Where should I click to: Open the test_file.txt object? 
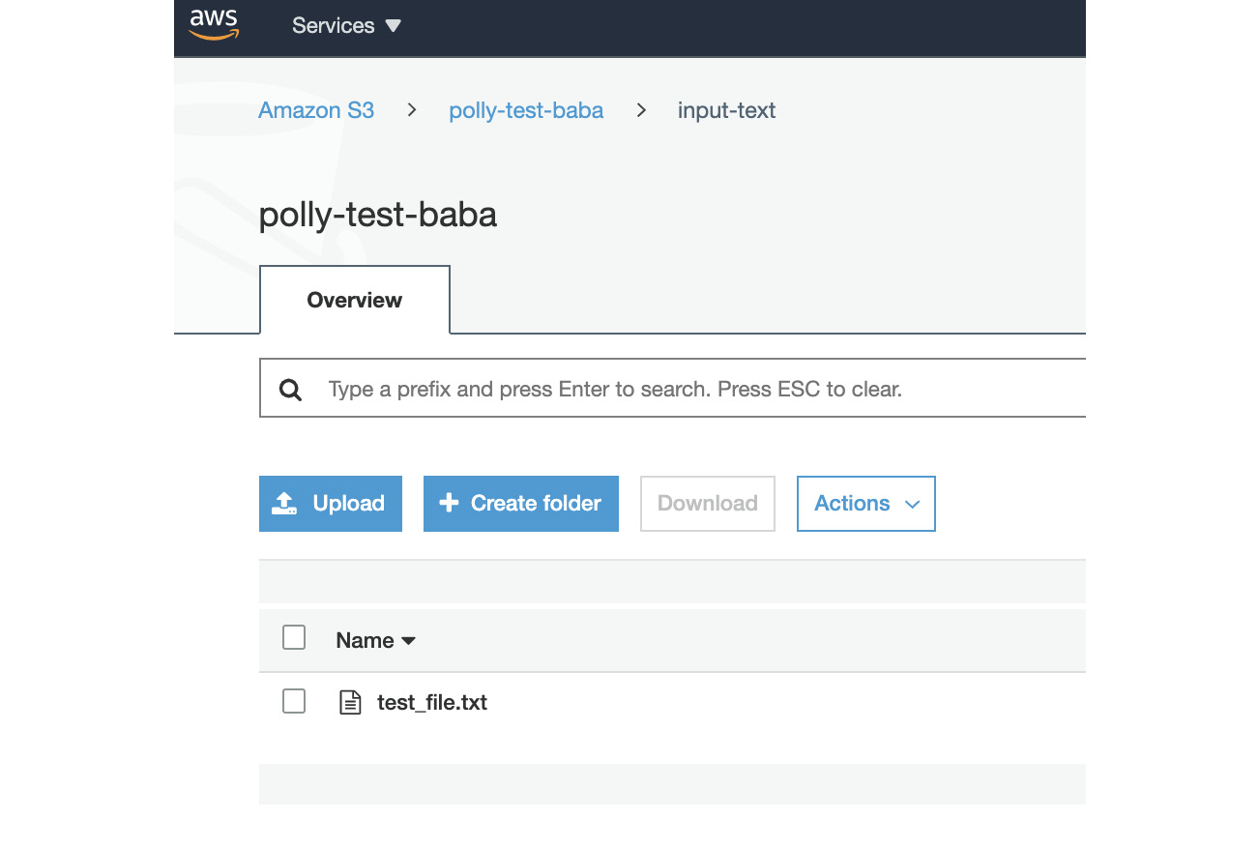click(x=432, y=703)
